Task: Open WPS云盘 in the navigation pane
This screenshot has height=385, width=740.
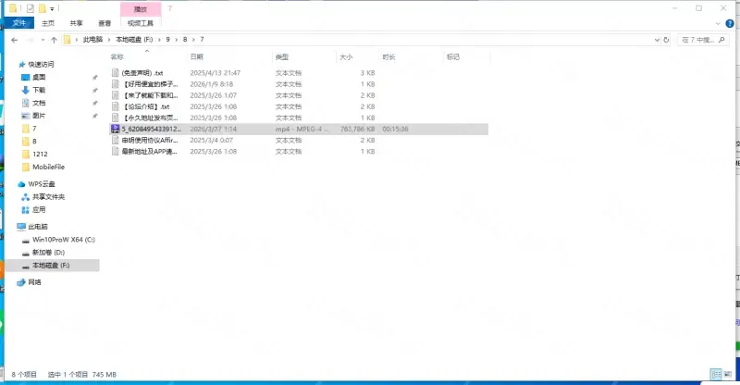Action: click(x=43, y=183)
